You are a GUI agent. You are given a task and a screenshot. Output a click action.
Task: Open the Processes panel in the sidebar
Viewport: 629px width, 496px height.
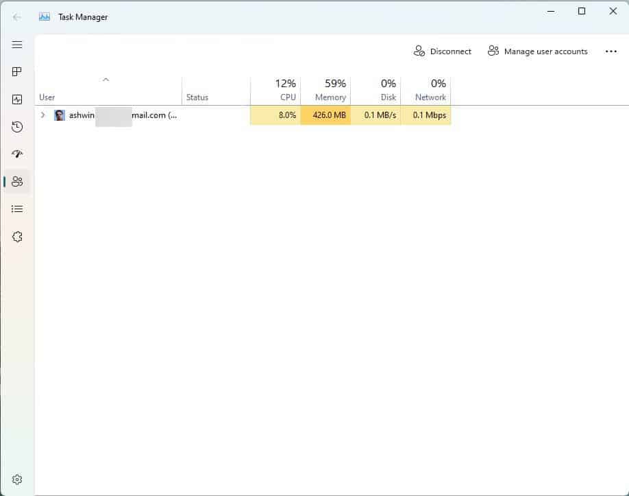point(17,71)
